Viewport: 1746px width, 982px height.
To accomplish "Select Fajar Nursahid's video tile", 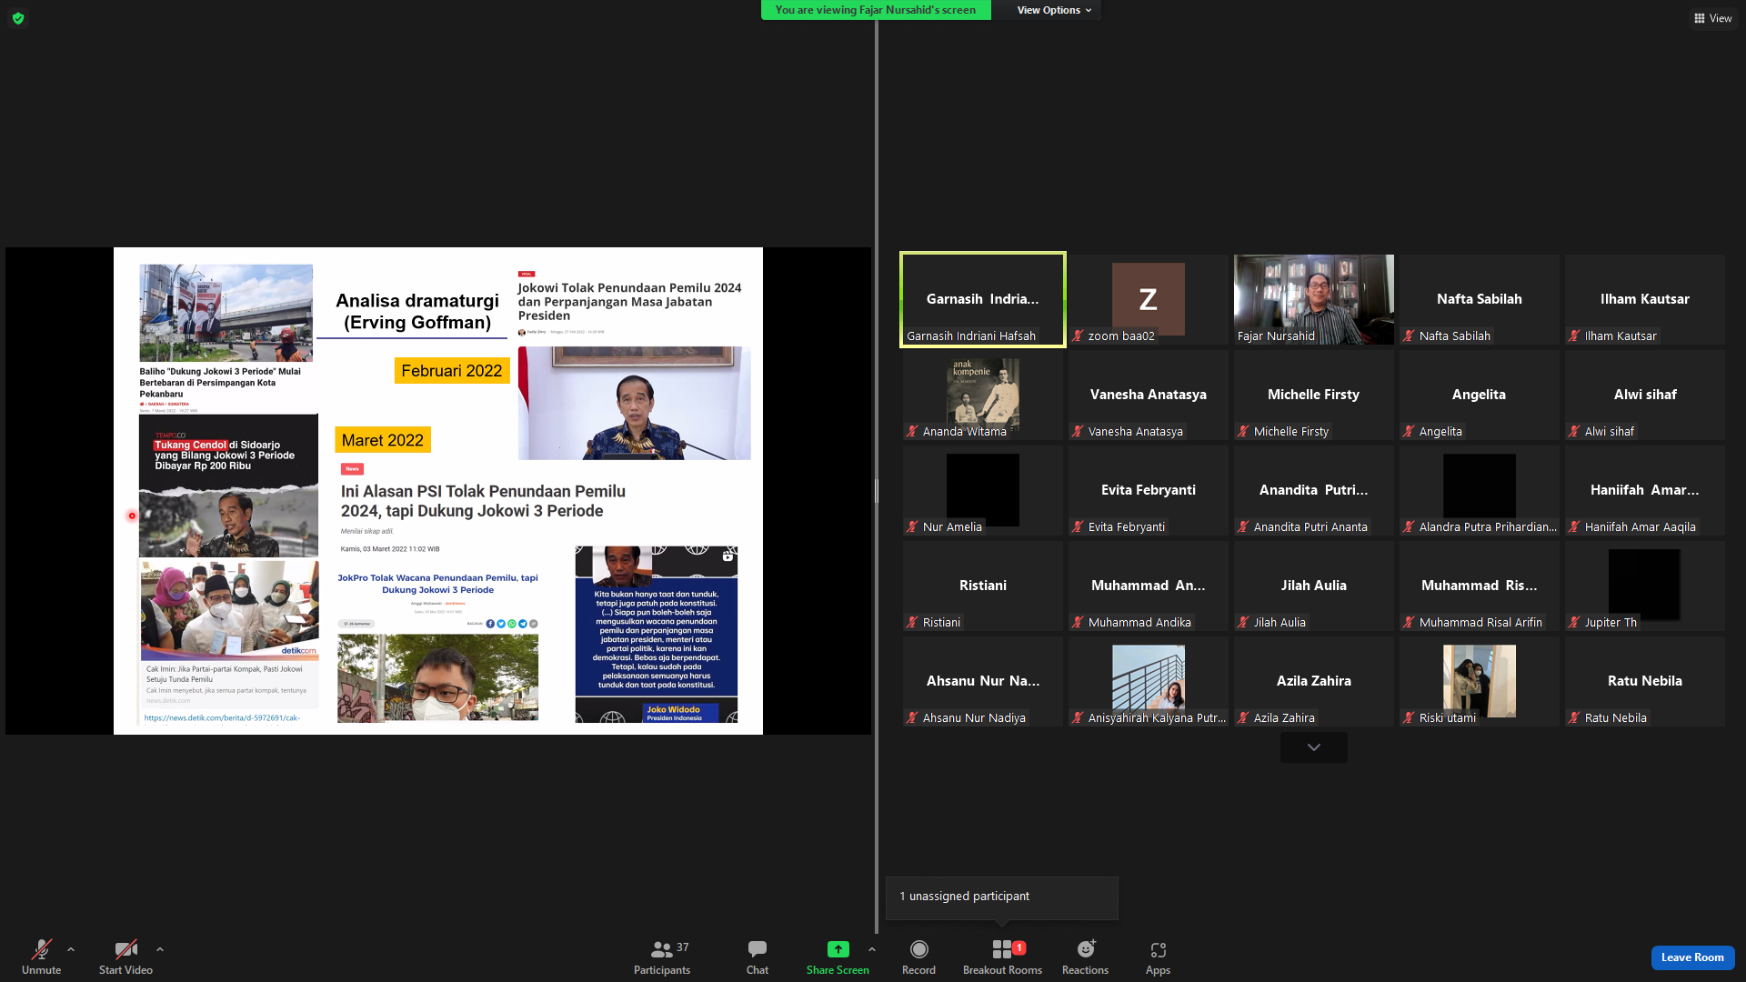I will 1313,299.
